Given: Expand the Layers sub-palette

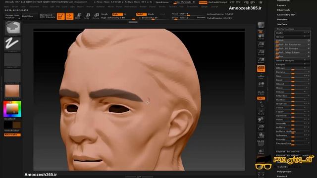Looking at the screenshot, I should [x=282, y=5].
